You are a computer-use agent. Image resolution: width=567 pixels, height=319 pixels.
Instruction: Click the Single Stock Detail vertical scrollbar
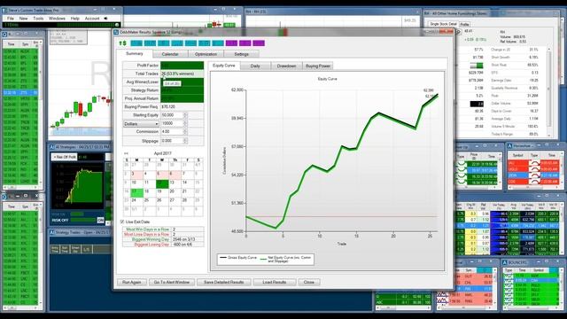[549, 91]
